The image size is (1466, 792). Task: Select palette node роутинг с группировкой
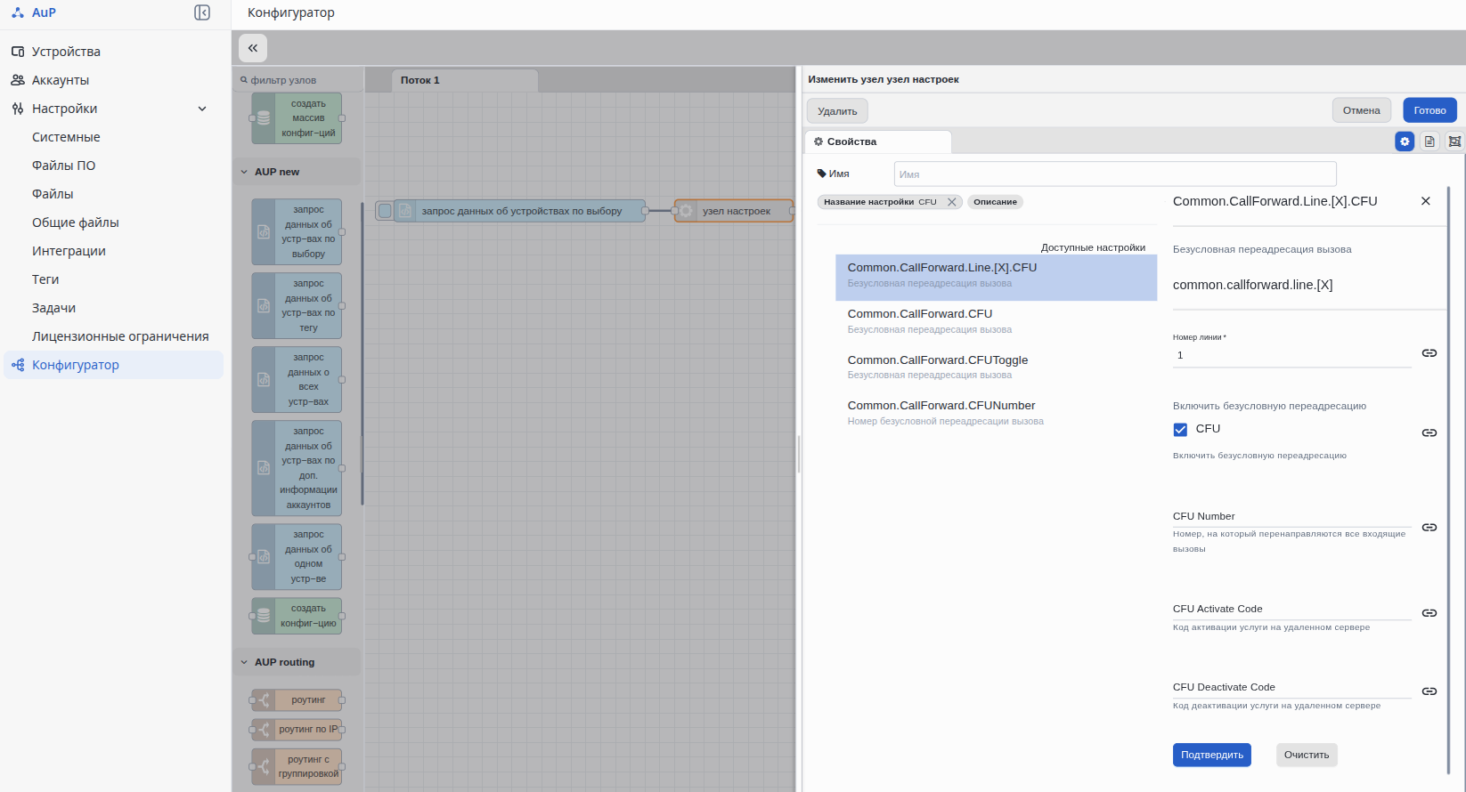tap(297, 766)
